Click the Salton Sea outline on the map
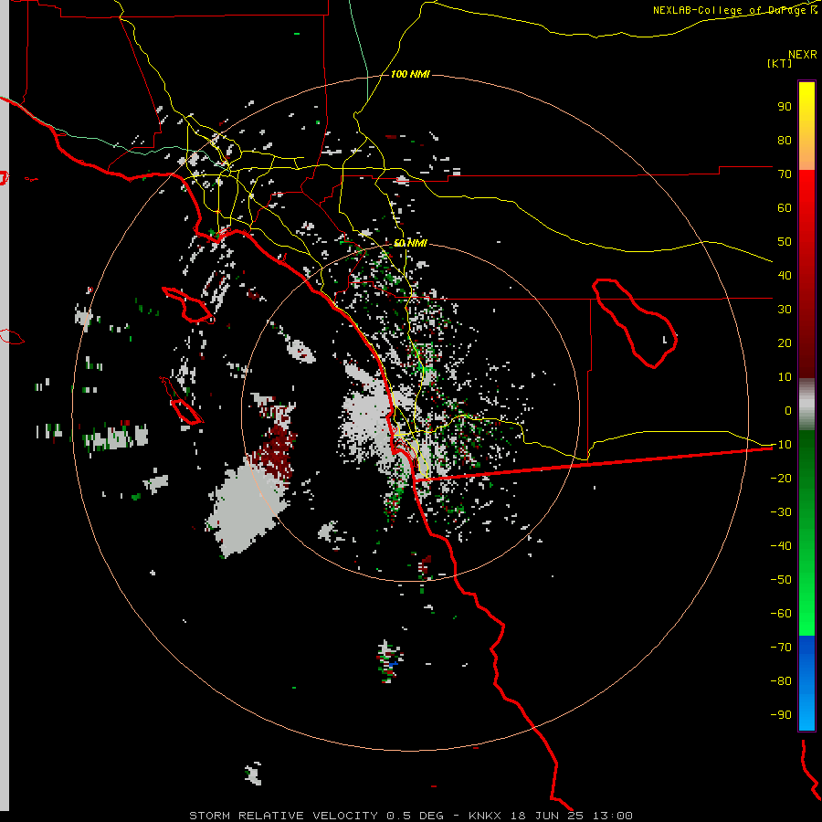The image size is (822, 822). (635, 323)
